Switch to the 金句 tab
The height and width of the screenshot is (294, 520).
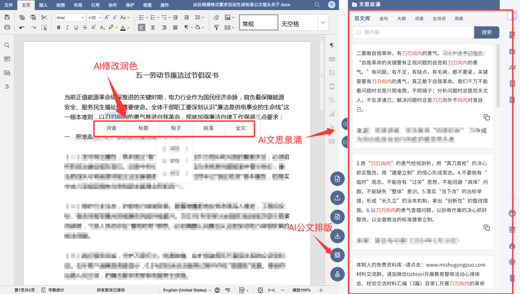click(x=384, y=19)
